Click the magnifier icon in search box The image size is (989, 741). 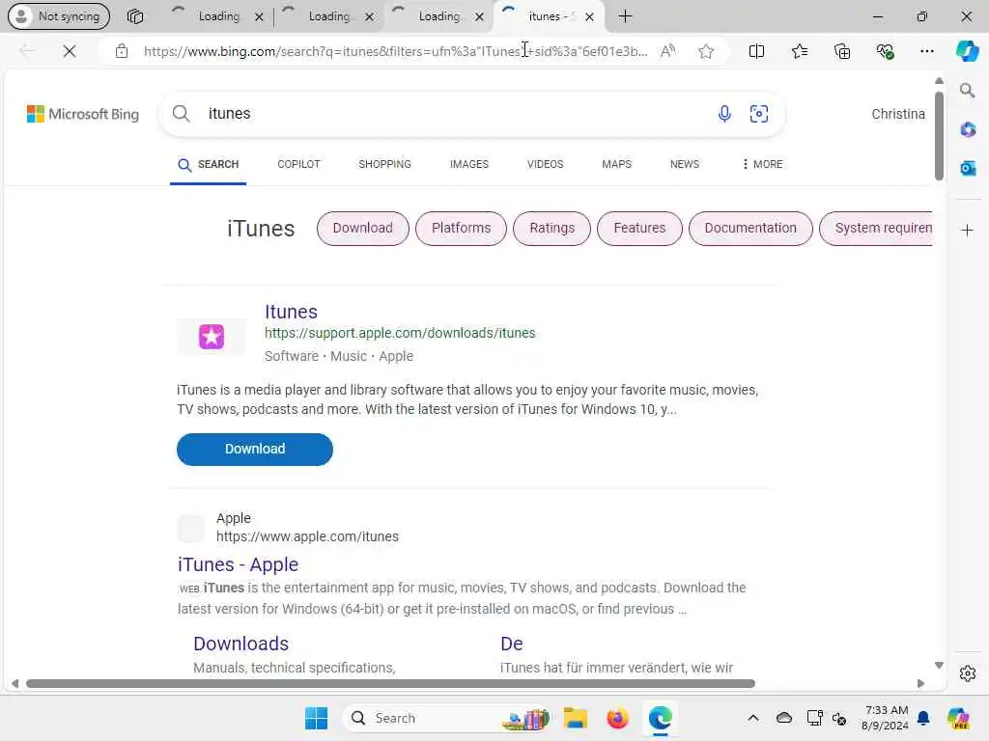pos(181,114)
